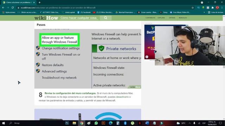Click 'Revisa la configuración del muro cortafuegos' heading
Viewport: 225px width, 126px height.
click(x=70, y=93)
